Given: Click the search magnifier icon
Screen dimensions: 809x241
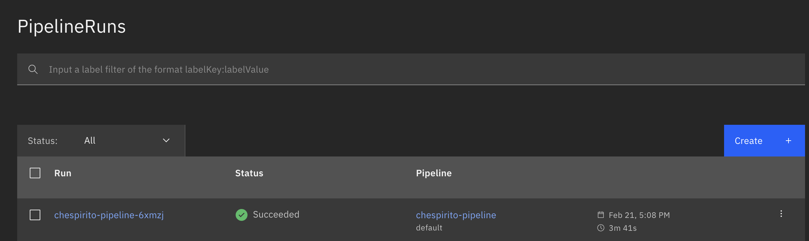Looking at the screenshot, I should tap(33, 69).
